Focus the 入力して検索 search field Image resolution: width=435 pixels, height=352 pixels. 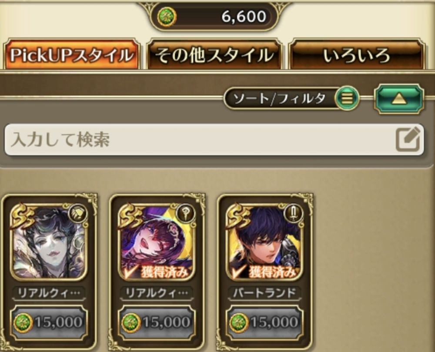(214, 140)
